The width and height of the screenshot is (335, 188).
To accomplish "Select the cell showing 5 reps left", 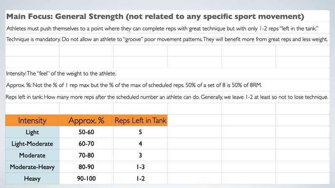I will (x=140, y=132).
